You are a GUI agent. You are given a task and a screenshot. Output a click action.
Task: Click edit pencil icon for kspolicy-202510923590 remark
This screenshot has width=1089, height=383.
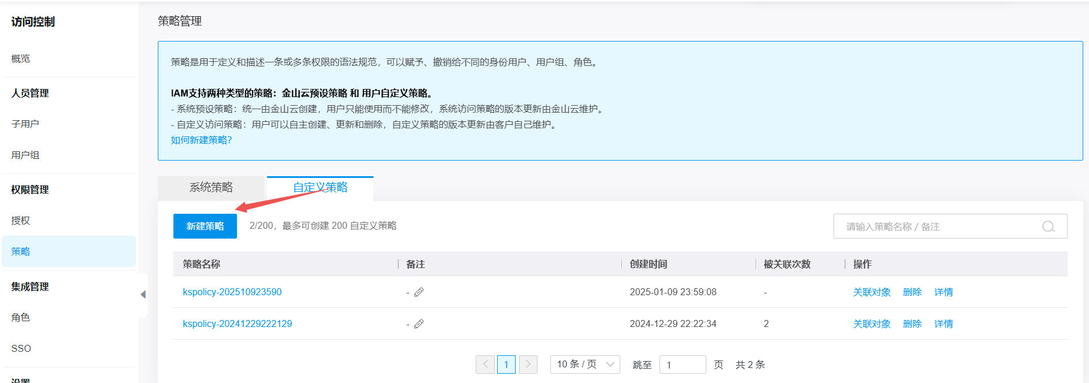click(x=419, y=292)
